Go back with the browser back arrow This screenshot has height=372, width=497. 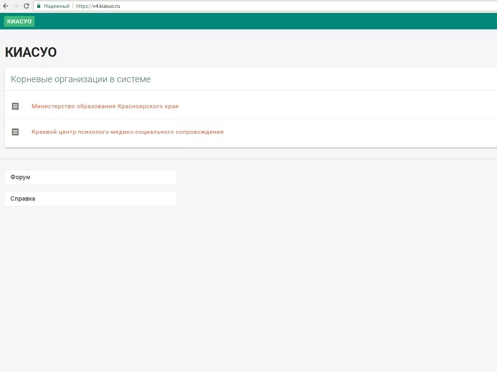click(x=6, y=6)
